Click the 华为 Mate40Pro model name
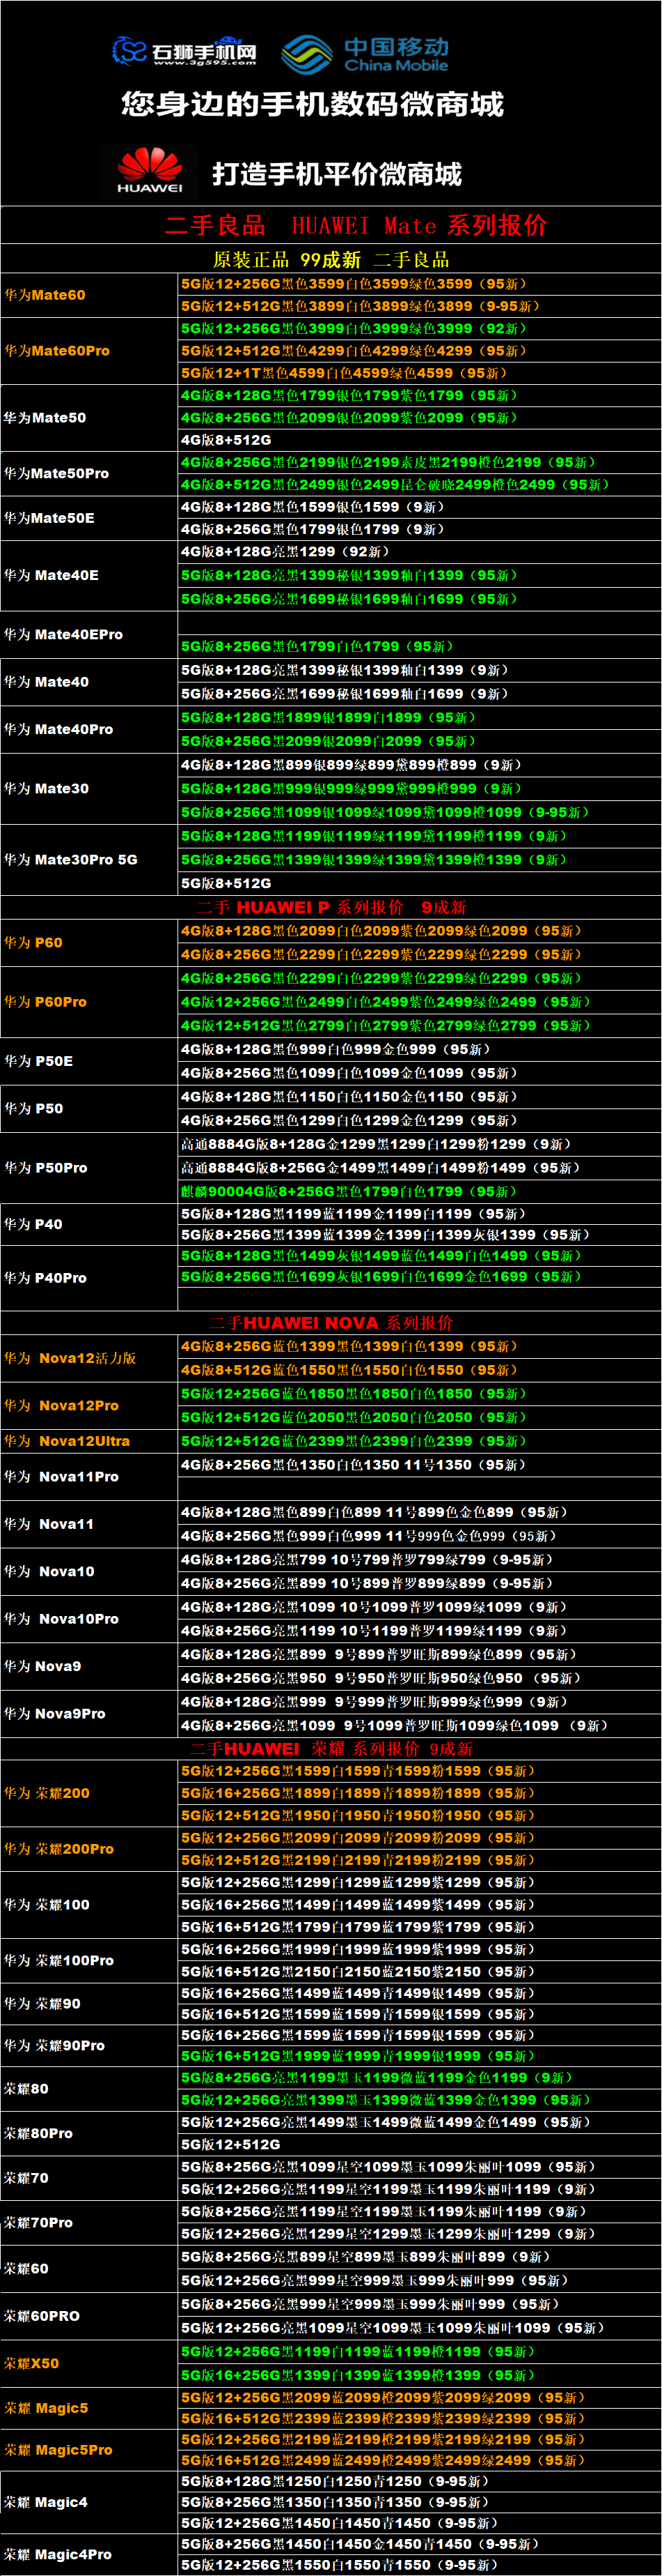The height and width of the screenshot is (2576, 662). coord(58,729)
